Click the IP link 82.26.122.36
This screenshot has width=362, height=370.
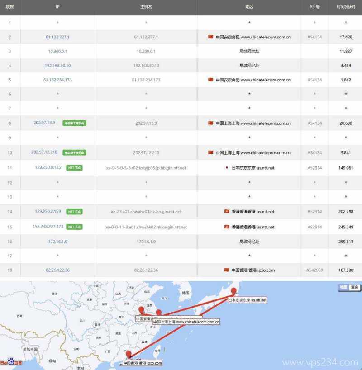pyautogui.click(x=56, y=270)
